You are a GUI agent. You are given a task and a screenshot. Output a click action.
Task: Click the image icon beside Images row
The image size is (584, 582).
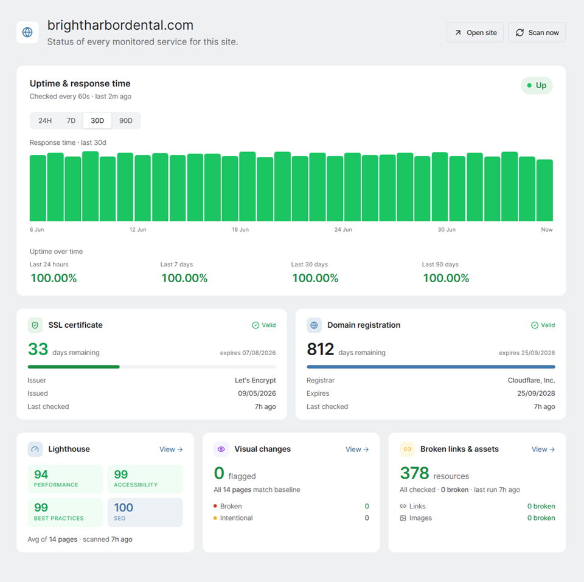(403, 518)
